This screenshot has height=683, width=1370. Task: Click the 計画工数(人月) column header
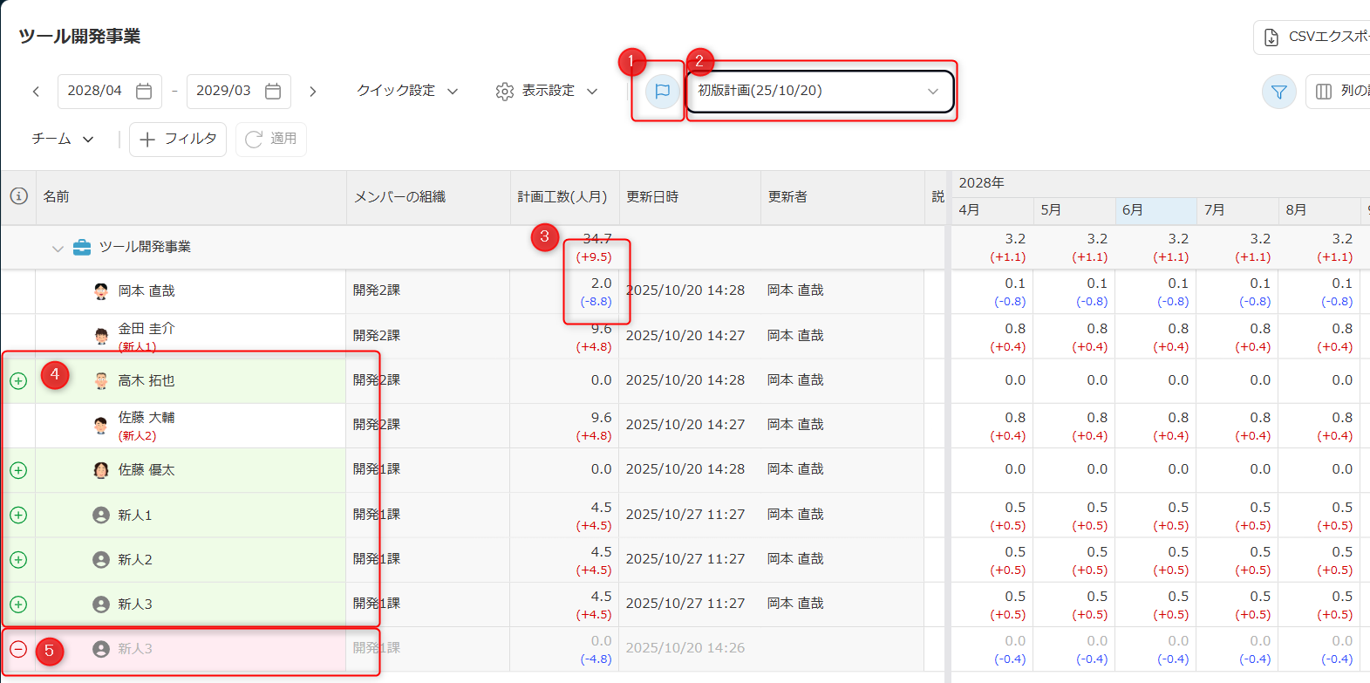pyautogui.click(x=562, y=197)
